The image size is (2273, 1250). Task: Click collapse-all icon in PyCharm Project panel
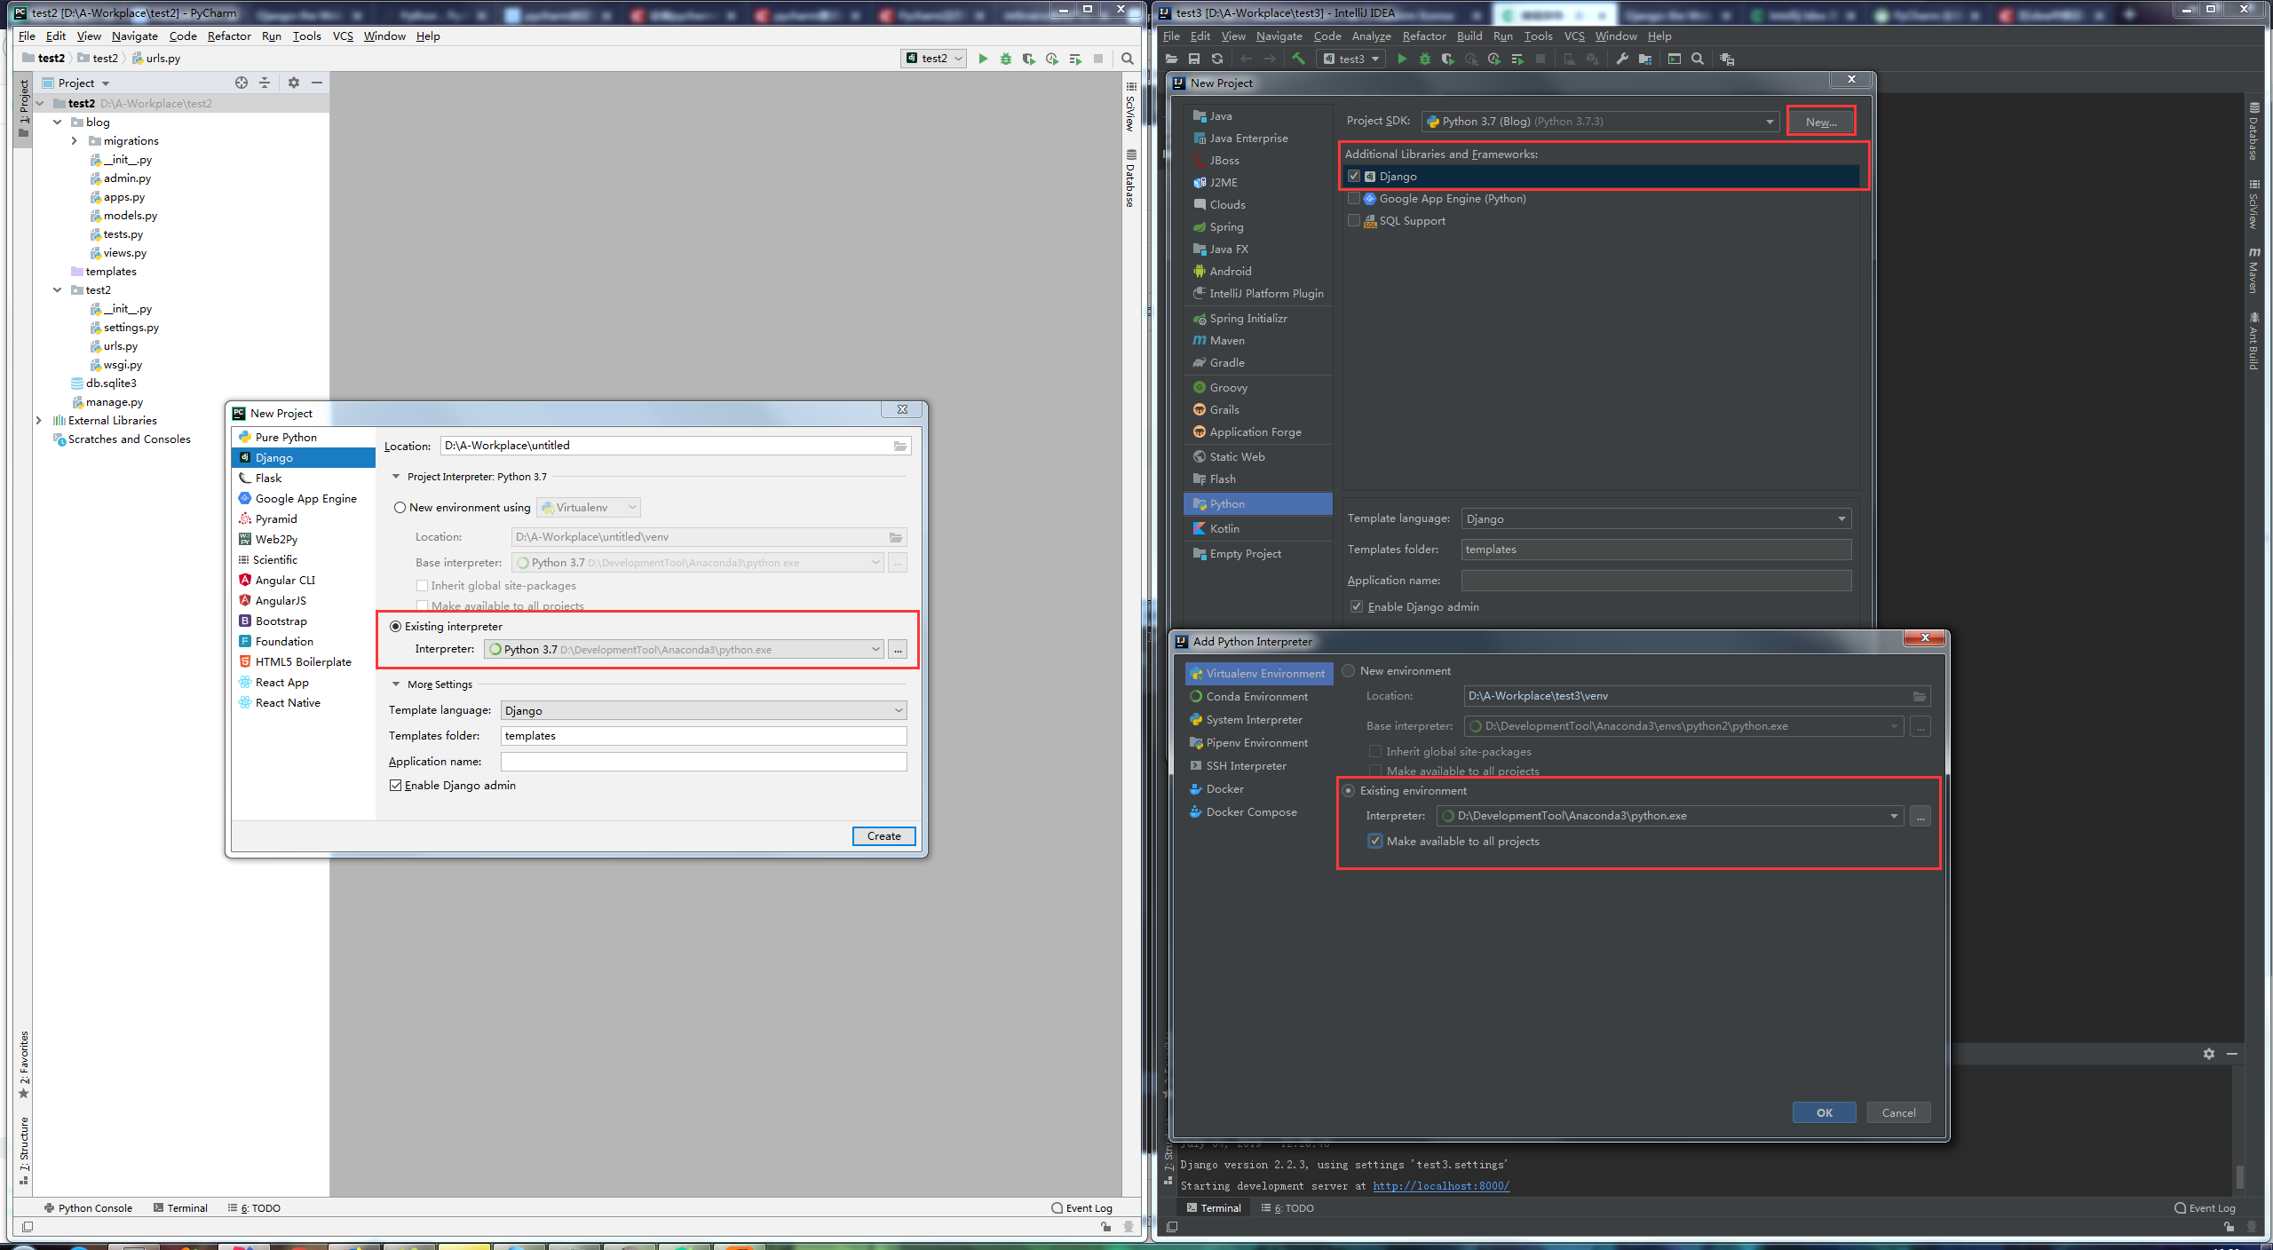point(265,83)
